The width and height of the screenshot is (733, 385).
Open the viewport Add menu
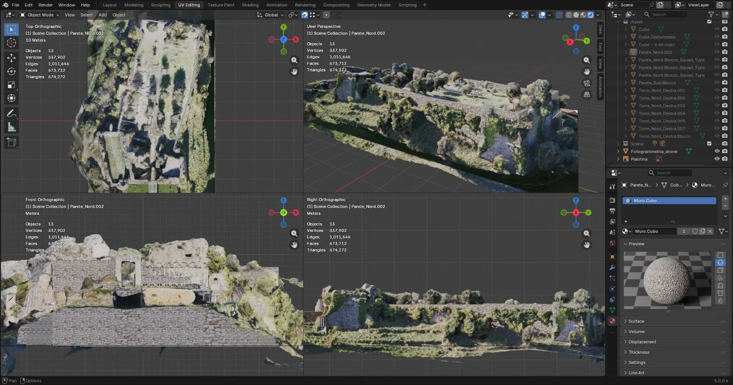pyautogui.click(x=103, y=15)
